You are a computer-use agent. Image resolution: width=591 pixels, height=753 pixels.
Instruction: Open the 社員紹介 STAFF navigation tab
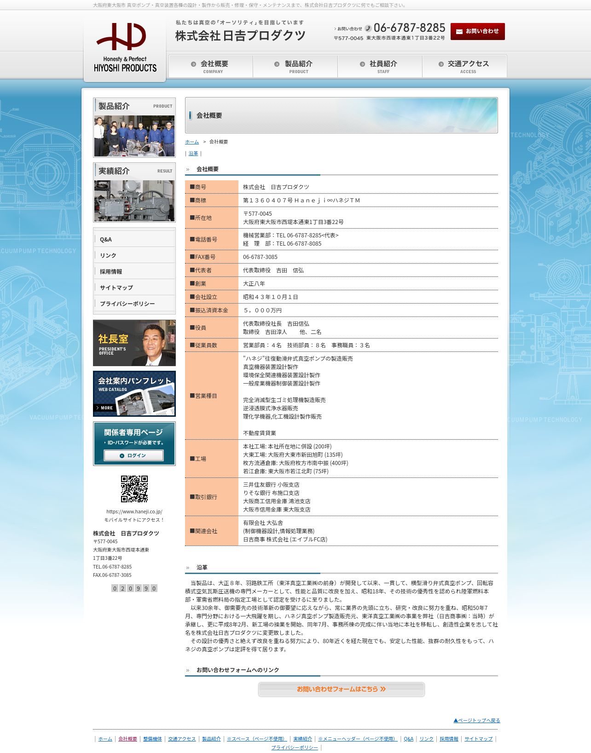tap(380, 66)
